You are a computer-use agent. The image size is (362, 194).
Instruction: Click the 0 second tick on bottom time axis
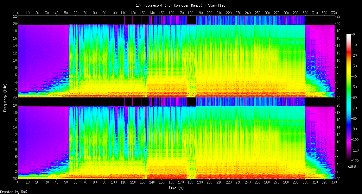point(18,183)
